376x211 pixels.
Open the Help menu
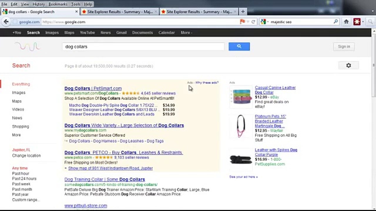coord(88,4)
